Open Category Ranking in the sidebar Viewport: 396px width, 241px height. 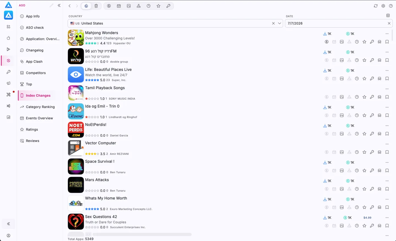[40, 107]
